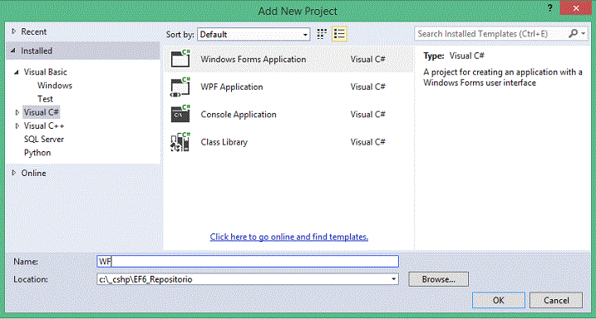Collapse the Visual Basic tree node
This screenshot has width=596, height=319.
tap(17, 71)
